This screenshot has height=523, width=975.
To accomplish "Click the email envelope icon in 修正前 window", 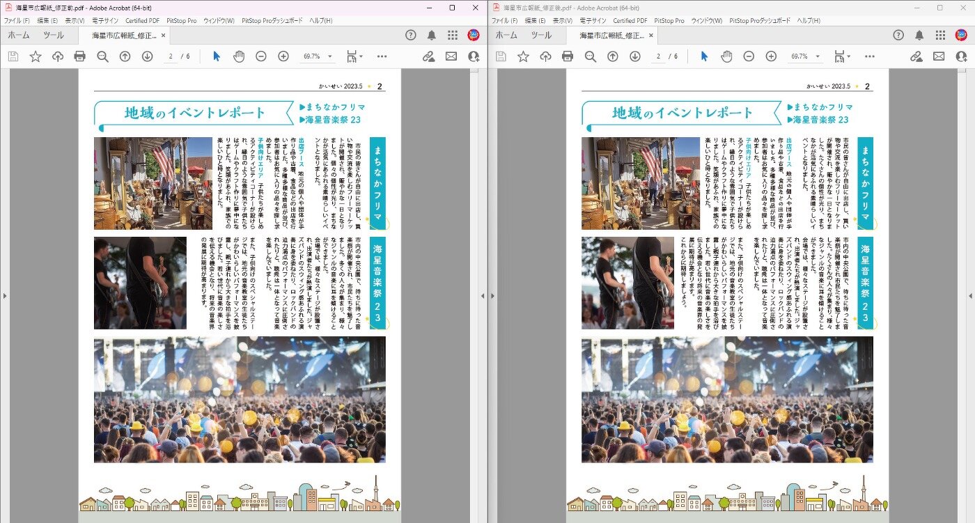I will tap(451, 56).
